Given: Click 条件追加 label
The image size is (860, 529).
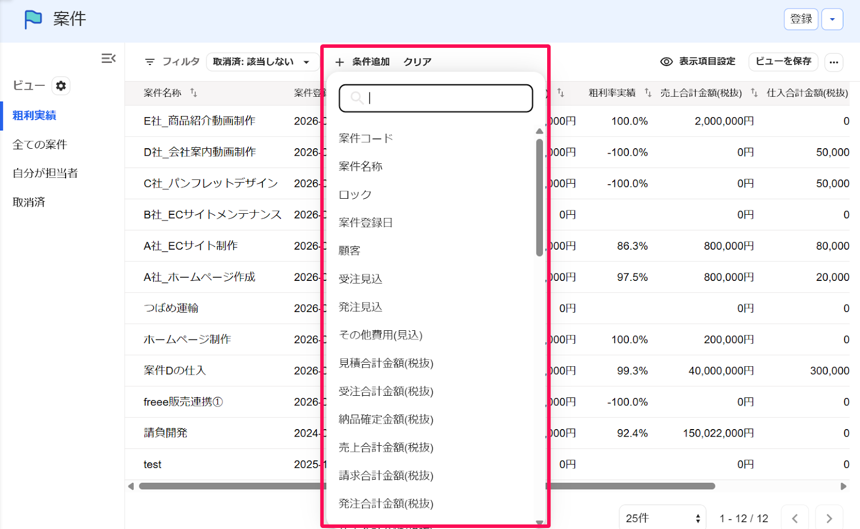Looking at the screenshot, I should pyautogui.click(x=371, y=62).
